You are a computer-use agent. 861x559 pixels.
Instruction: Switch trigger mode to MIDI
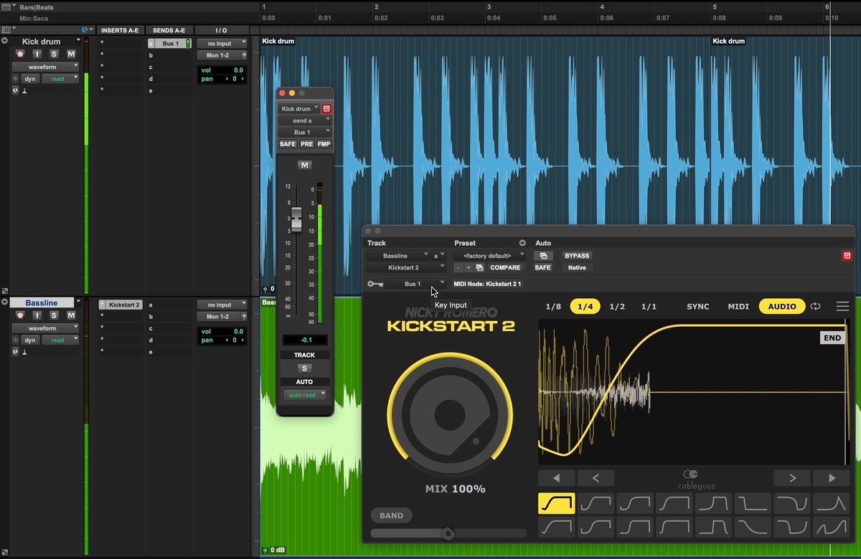click(738, 307)
